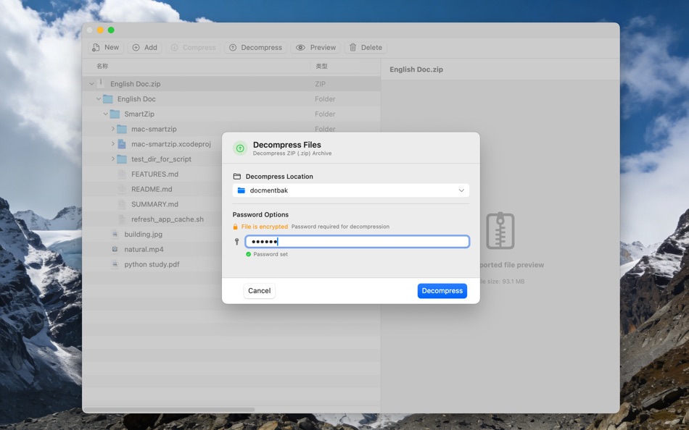Image resolution: width=689 pixels, height=430 pixels.
Task: Click the green decompress icon in dialog header
Action: [x=239, y=148]
